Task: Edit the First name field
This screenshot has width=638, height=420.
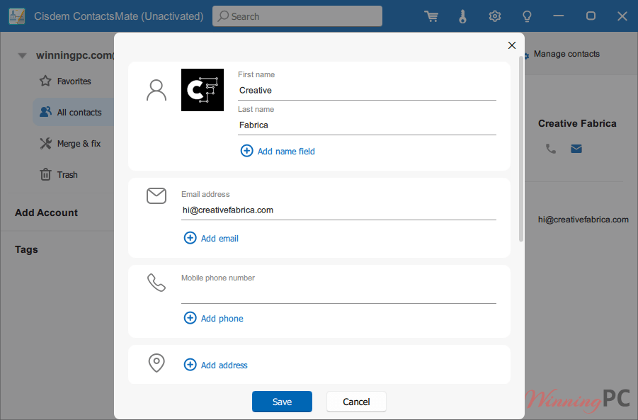Action: pos(367,91)
